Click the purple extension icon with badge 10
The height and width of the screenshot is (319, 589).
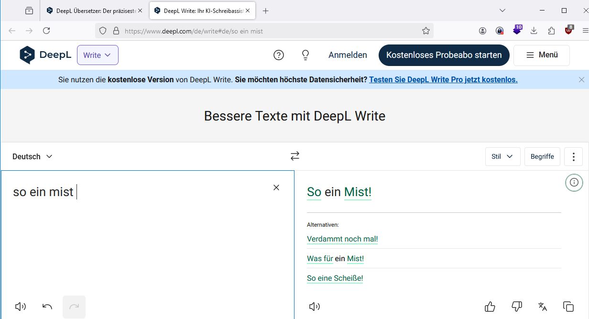pos(517,30)
